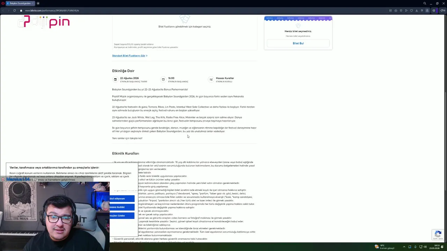
Task: Click the microphone tray icon
Action: click(x=415, y=247)
